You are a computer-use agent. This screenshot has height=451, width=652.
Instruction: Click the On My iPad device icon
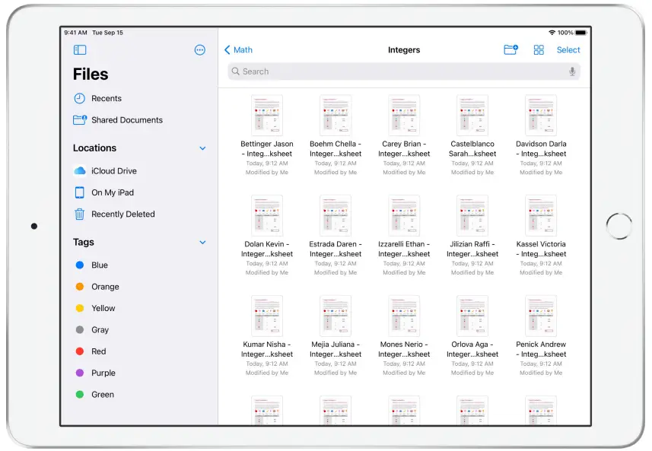(x=79, y=192)
